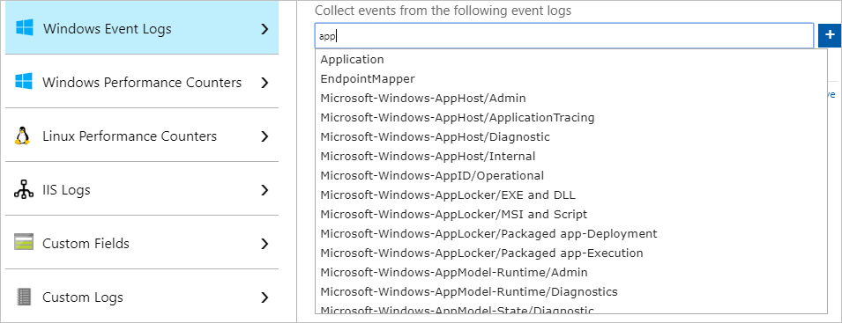Click the IIS Logs network icon

(24, 190)
